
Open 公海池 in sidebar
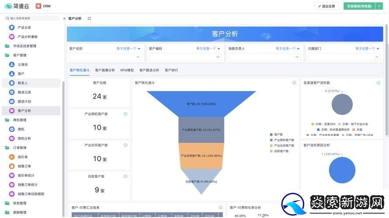point(23,65)
